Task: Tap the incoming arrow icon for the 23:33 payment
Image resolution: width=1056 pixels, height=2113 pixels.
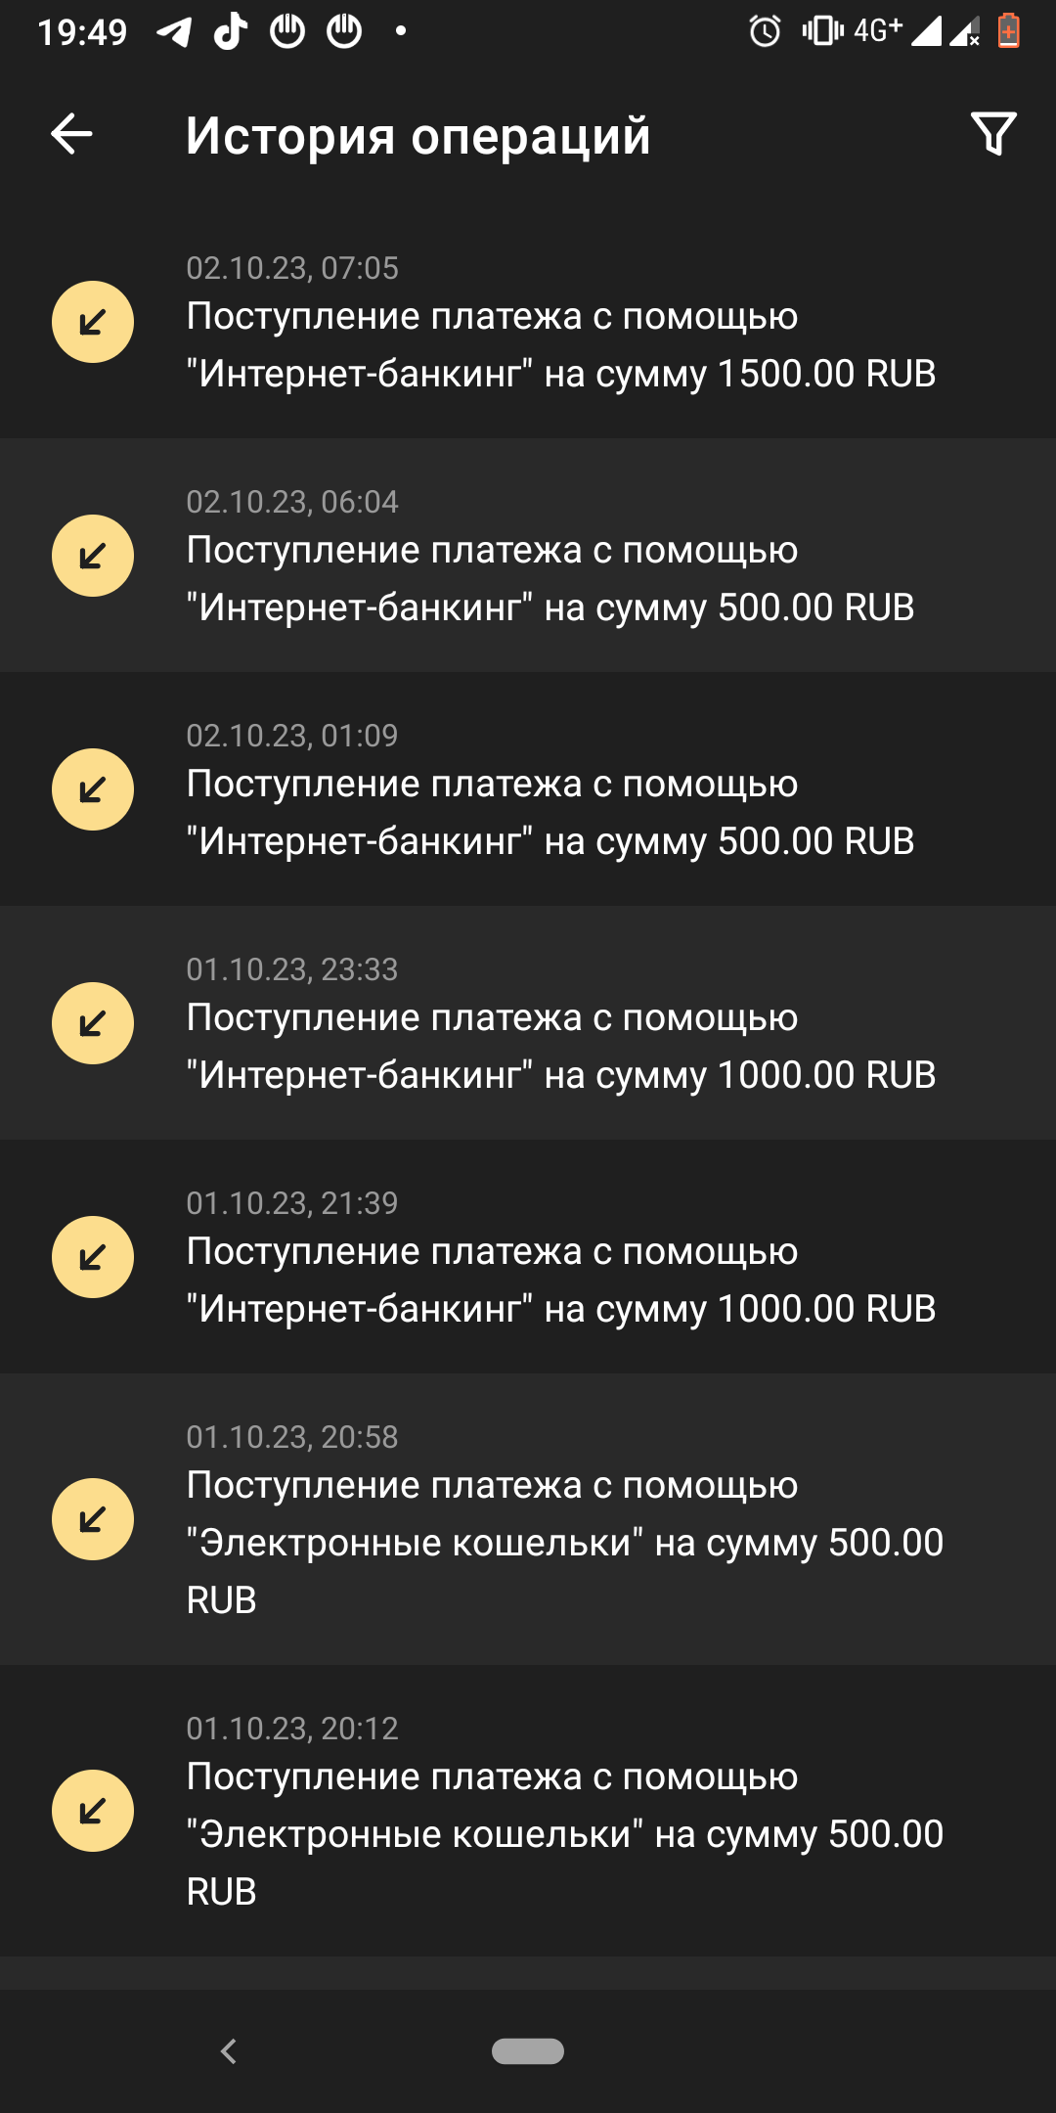Action: click(x=93, y=1023)
